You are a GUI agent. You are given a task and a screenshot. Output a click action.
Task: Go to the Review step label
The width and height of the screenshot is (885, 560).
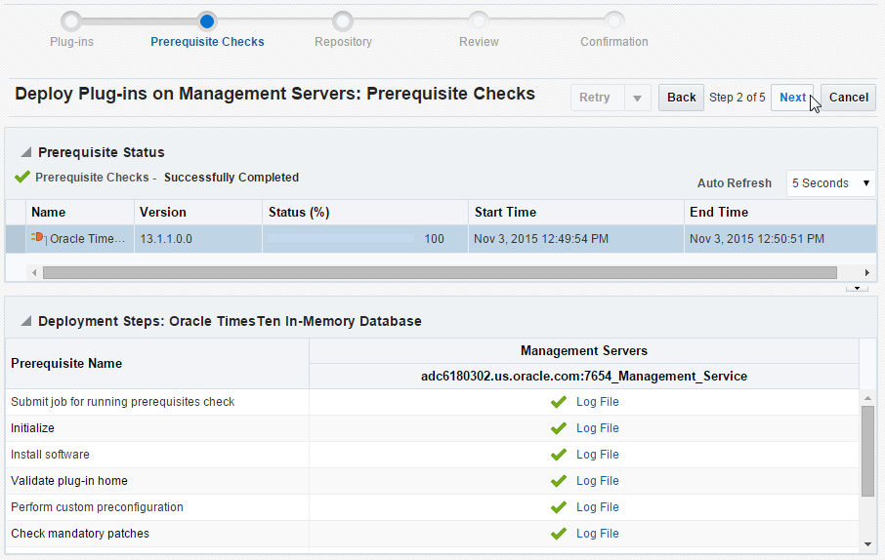pos(479,42)
